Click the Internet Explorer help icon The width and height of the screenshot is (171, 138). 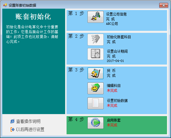12,121
